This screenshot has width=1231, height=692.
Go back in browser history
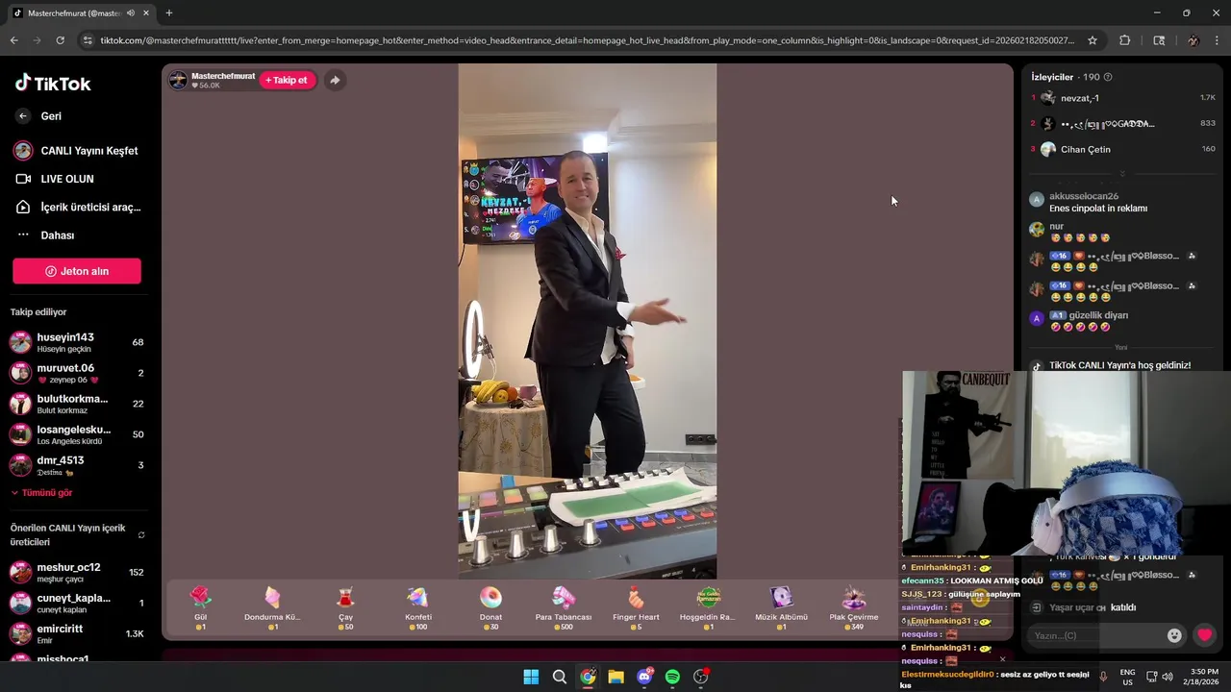tap(13, 40)
